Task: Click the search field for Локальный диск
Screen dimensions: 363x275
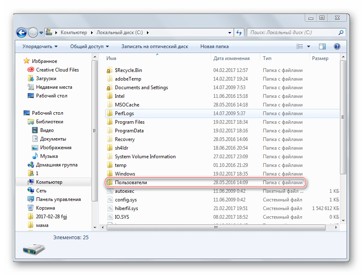Action: pos(292,32)
